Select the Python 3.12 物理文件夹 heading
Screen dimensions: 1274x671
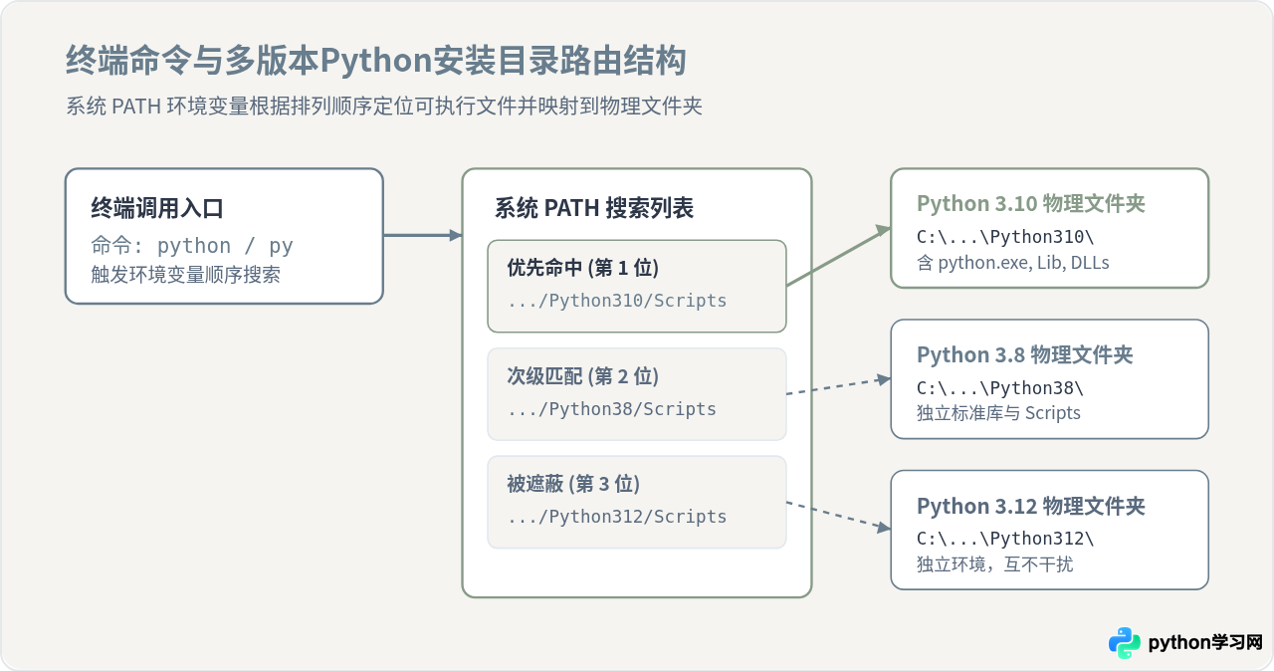(1031, 507)
